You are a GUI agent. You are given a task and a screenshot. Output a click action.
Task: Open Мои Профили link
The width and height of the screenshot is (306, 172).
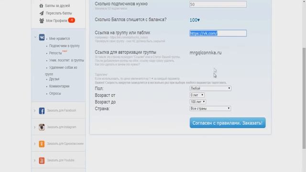point(56,21)
